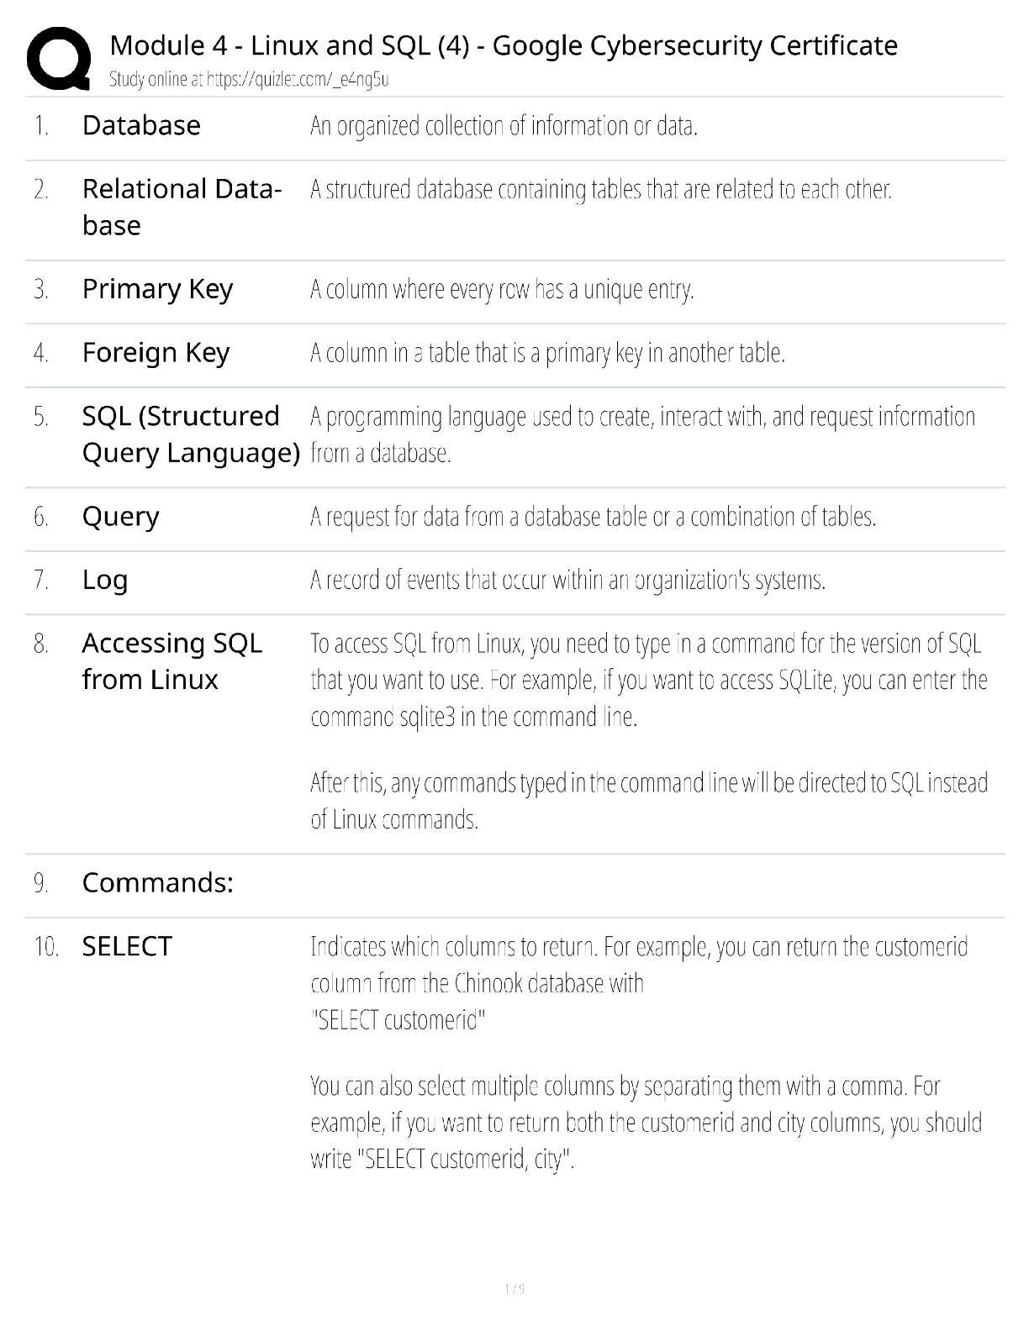Click the Foreign Key term
Image resolution: width=1029 pixels, height=1331 pixels.
pos(156,353)
